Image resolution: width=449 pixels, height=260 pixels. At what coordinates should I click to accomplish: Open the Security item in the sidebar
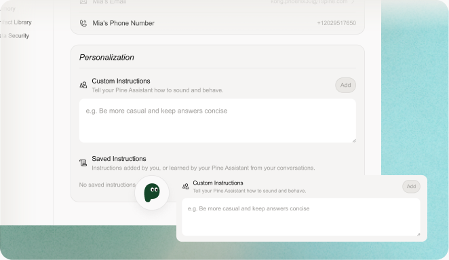tap(16, 36)
